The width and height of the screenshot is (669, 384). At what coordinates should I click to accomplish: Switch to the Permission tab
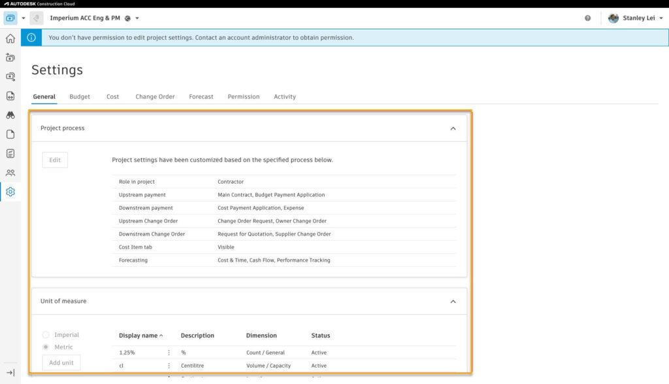coord(243,97)
